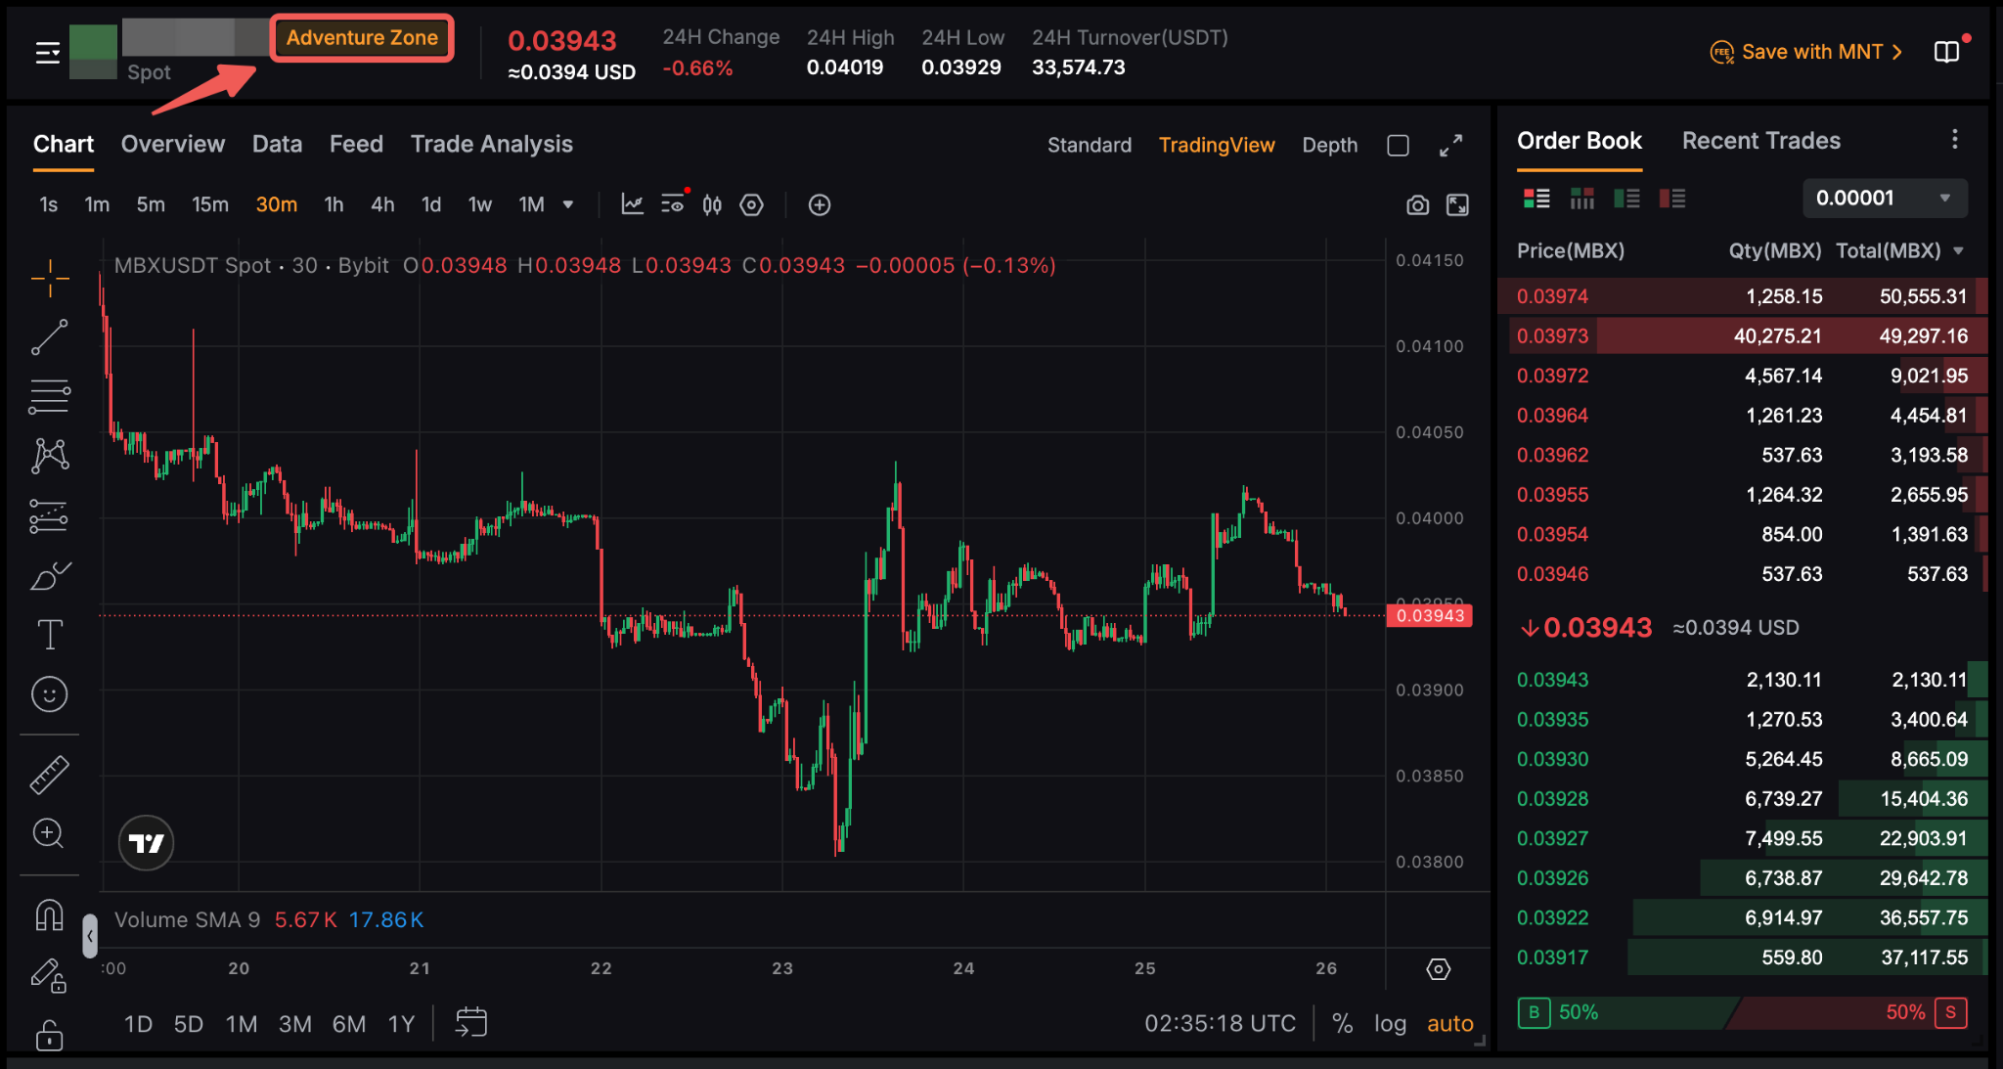Enable the magnet snapping mode

[x=49, y=915]
